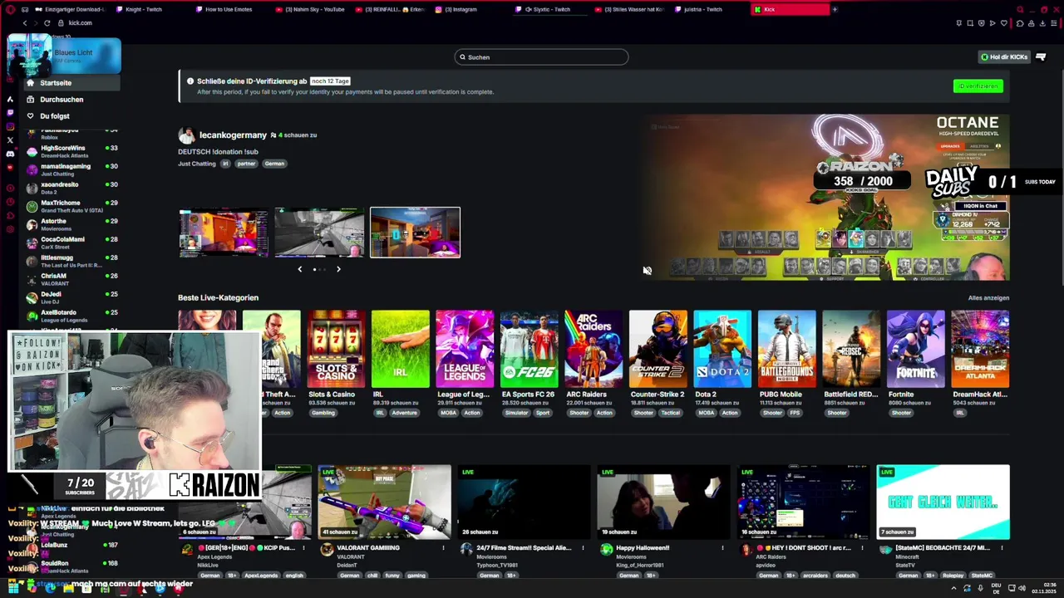This screenshot has width=1064, height=598.
Task: Show previous featured stream with left arrow
Action: click(300, 269)
